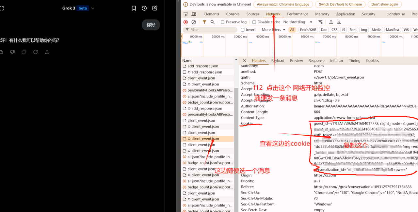Open Grok conversation history icon
This screenshot has height=212, width=418.
(144, 8)
